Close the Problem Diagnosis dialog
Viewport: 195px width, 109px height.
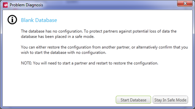click(x=185, y=4)
